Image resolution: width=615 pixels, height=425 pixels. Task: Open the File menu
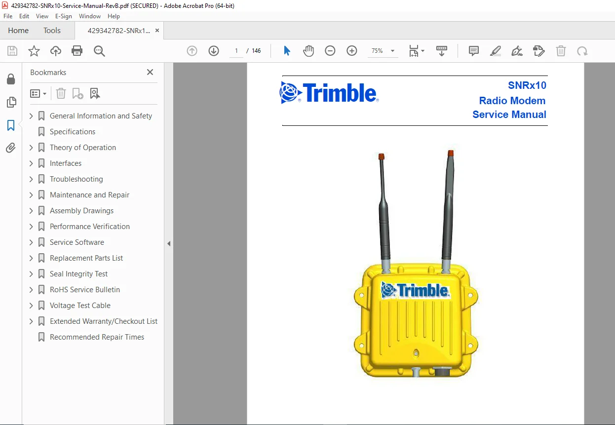click(8, 16)
